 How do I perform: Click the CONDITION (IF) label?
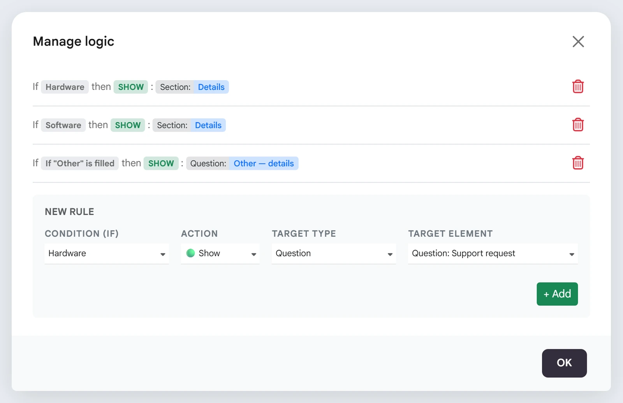coord(82,234)
